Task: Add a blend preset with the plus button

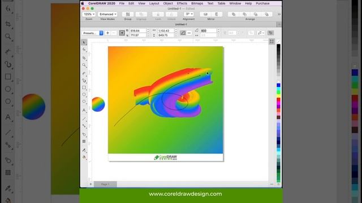Action: click(107, 33)
